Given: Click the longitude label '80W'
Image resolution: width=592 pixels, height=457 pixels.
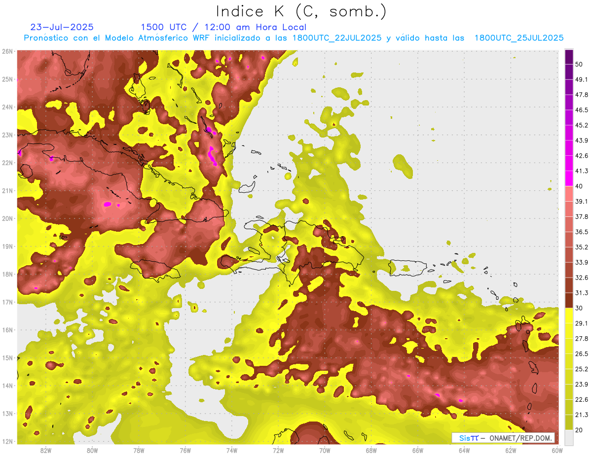Looking at the screenshot, I should point(92,451).
